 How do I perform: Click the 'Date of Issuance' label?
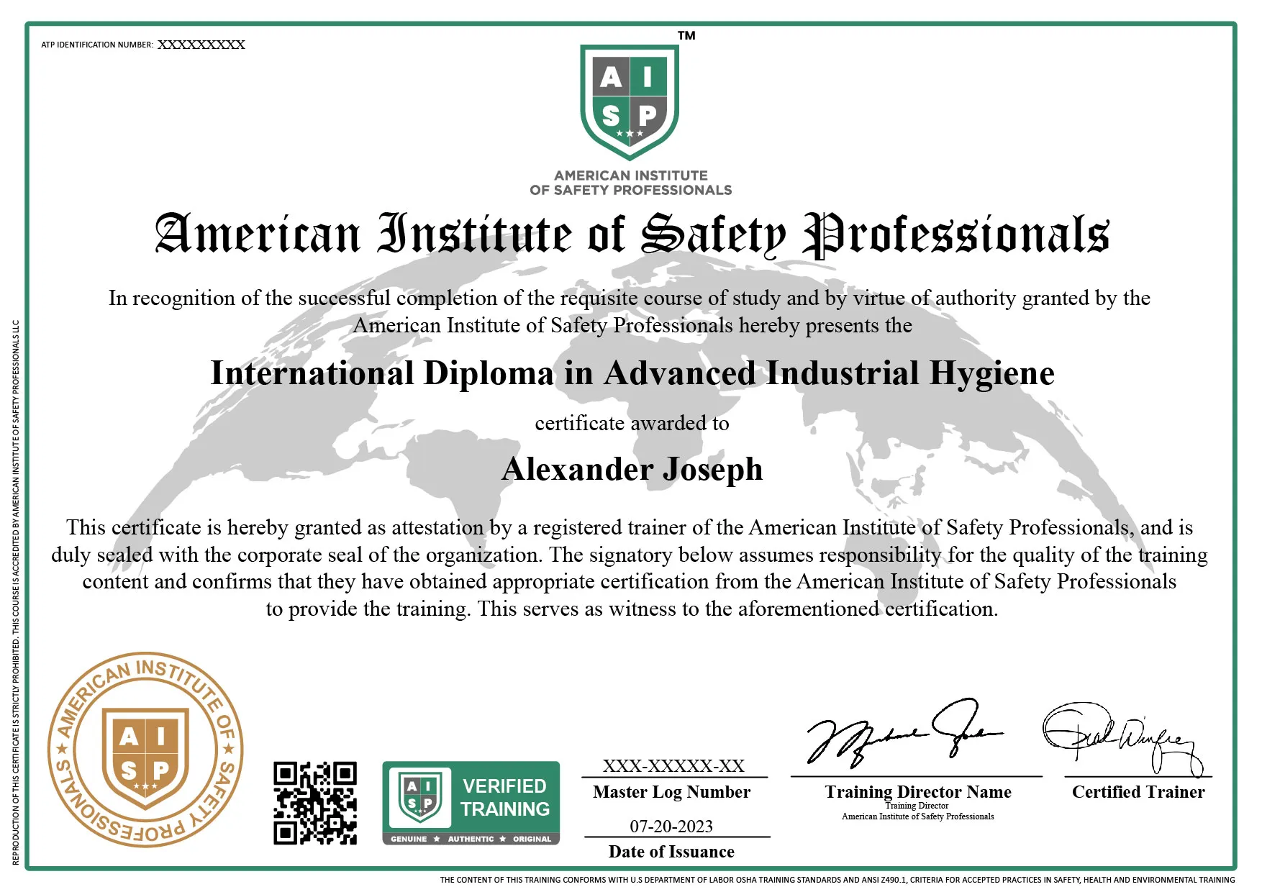pos(671,852)
